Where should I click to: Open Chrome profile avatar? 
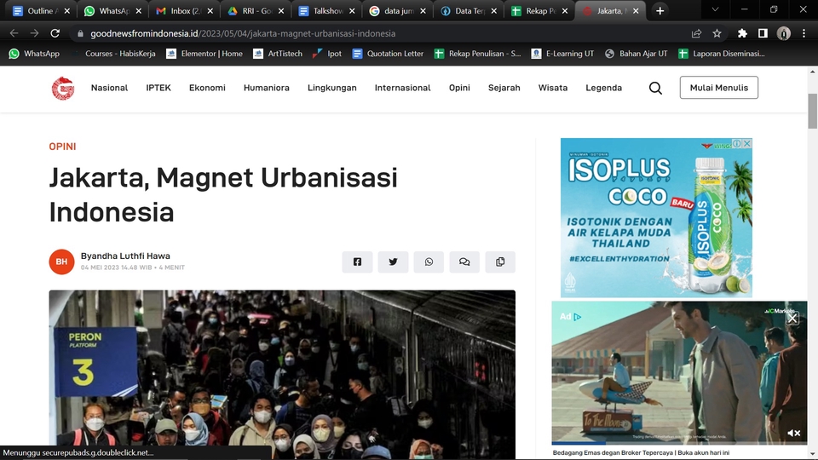(x=784, y=33)
